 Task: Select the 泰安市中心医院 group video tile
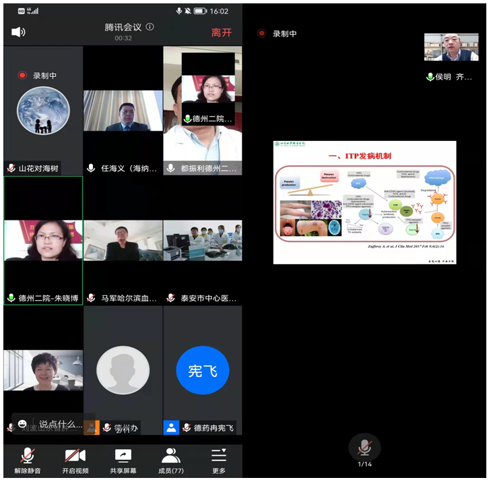click(x=203, y=241)
